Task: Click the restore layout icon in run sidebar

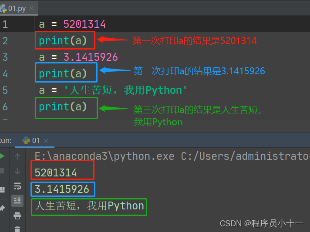Action: click(2, 189)
